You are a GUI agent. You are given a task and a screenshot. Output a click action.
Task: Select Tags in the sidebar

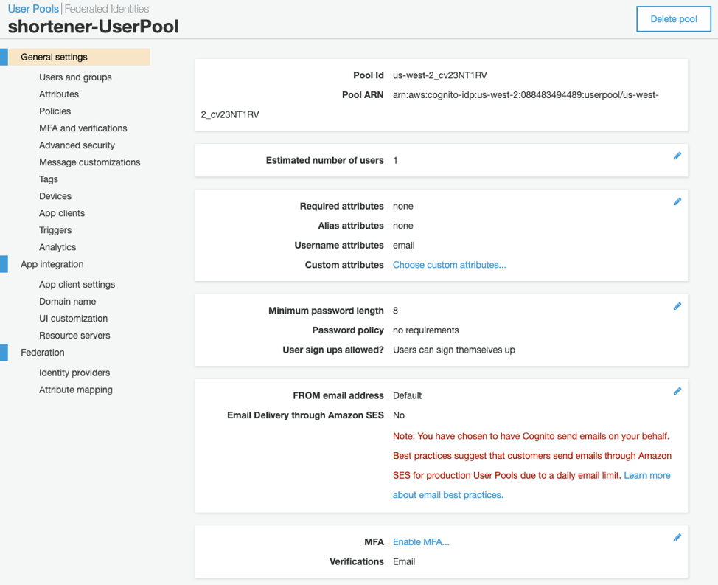[48, 179]
